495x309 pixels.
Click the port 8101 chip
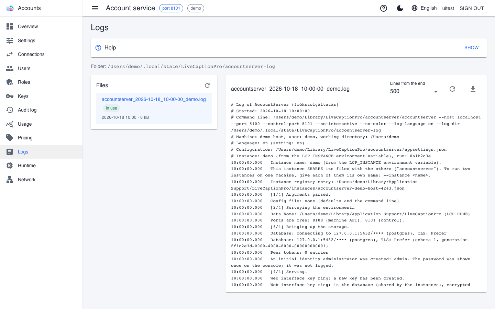coord(171,8)
